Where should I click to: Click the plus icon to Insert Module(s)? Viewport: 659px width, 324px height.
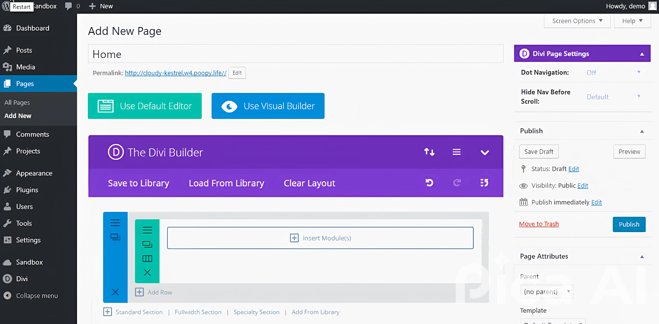(x=294, y=238)
